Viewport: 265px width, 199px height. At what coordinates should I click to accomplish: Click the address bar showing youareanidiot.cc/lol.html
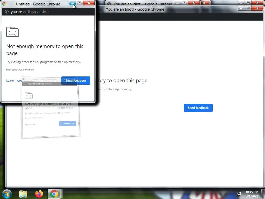48,12
